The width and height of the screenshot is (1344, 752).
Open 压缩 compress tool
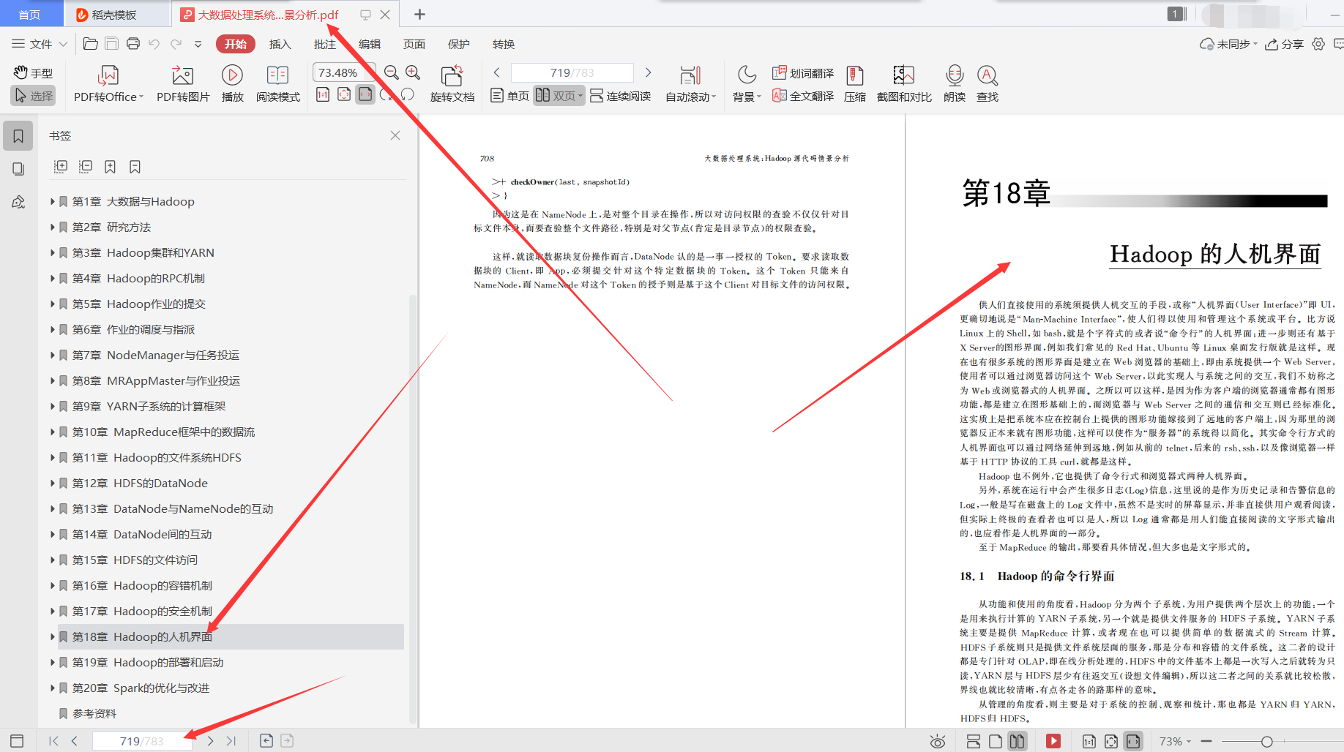click(854, 84)
